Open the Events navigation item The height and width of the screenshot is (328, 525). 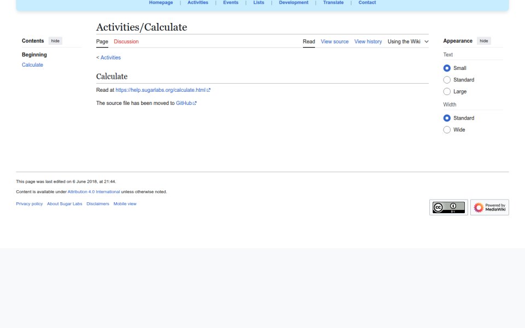coord(231,2)
